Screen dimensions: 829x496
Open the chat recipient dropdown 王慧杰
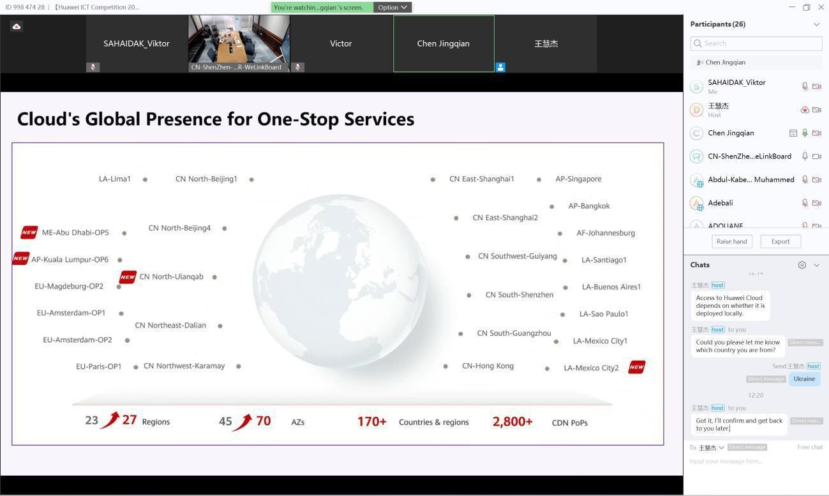pyautogui.click(x=711, y=447)
